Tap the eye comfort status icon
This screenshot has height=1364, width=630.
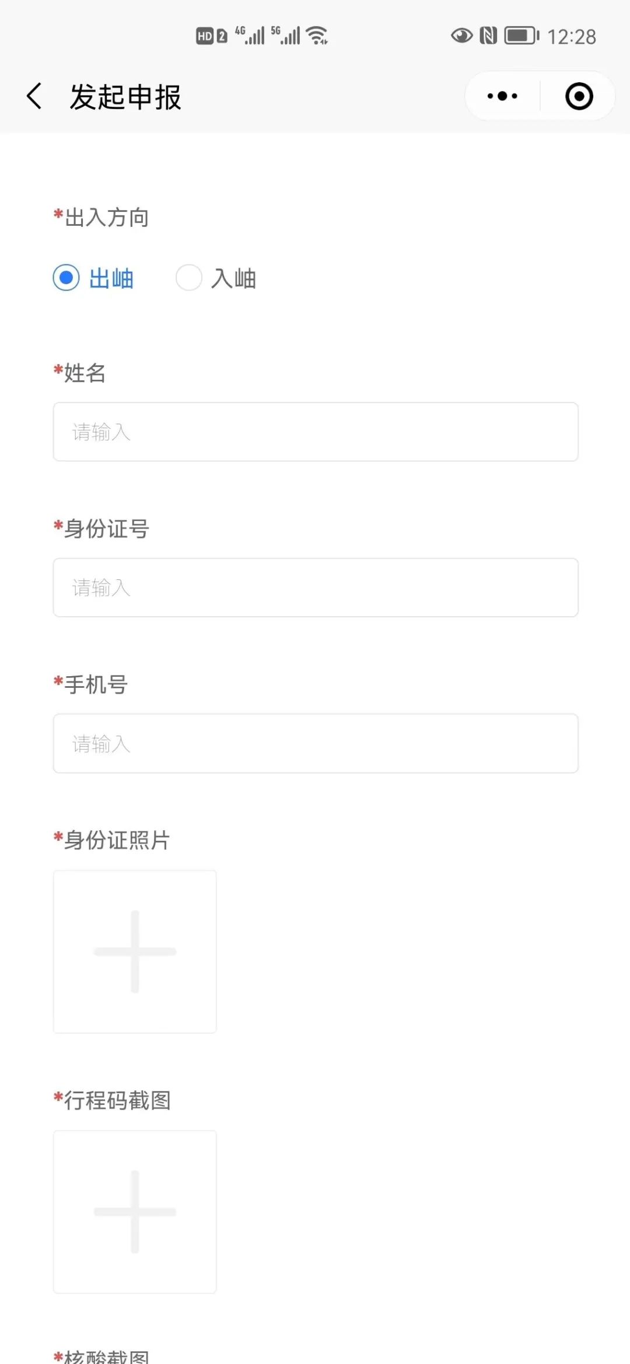461,36
